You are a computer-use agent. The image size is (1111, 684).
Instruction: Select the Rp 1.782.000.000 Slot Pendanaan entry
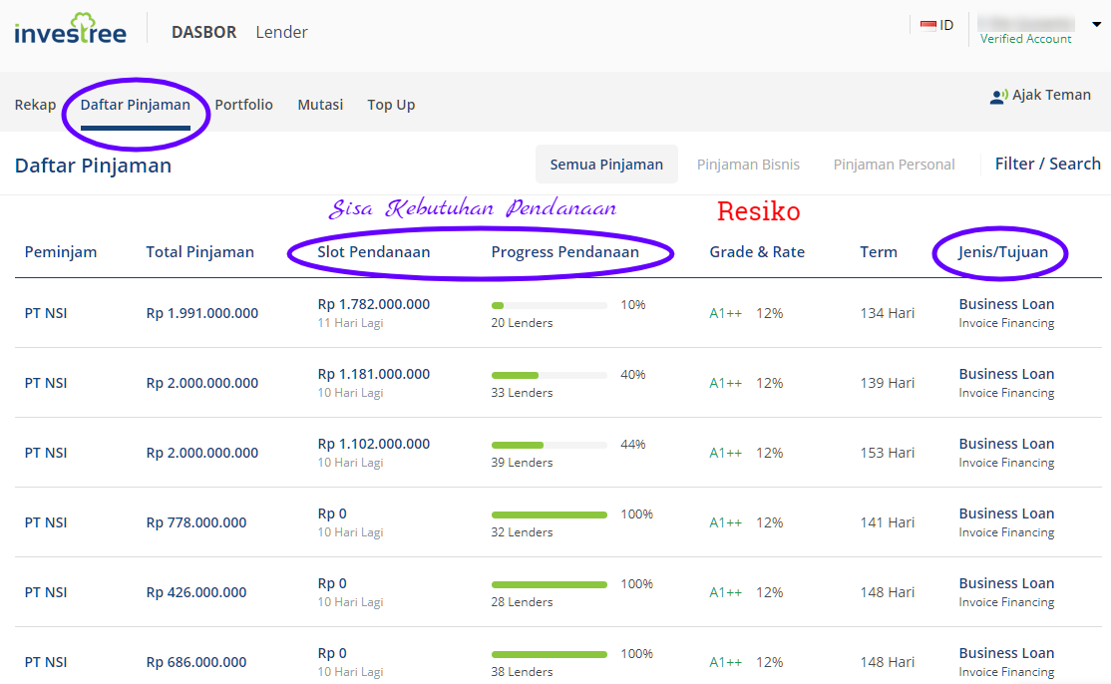point(374,303)
